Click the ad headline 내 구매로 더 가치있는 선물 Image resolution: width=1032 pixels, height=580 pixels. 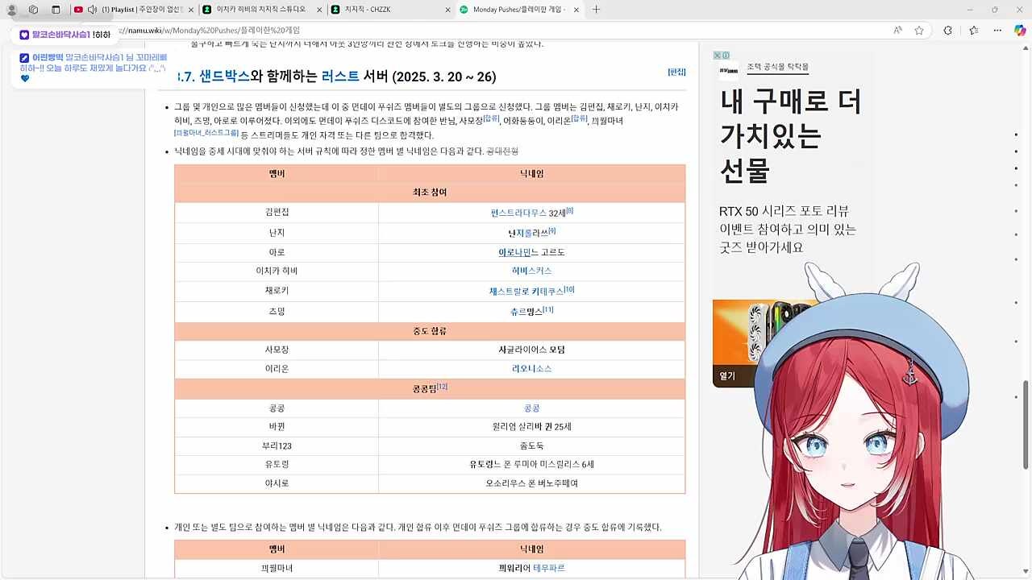click(790, 137)
